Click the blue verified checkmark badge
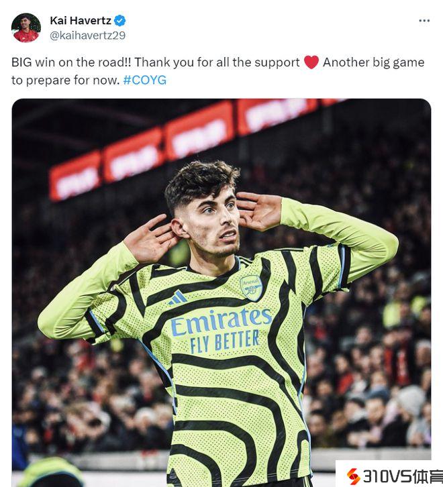 (120, 21)
